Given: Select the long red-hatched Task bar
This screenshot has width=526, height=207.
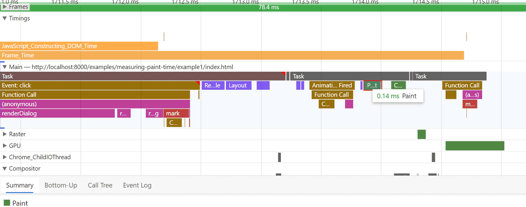Looking at the screenshot, I should coord(143,76).
